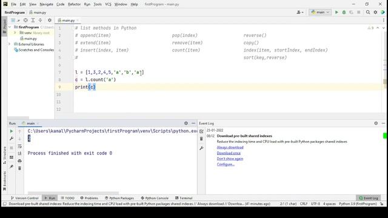This screenshot has height=218, width=388.
Task: Switch to the Terminal tool tab
Action: point(184,198)
